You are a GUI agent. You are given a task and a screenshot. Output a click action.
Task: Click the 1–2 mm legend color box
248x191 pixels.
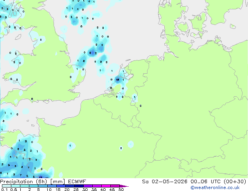pyautogui.click(x=25, y=186)
